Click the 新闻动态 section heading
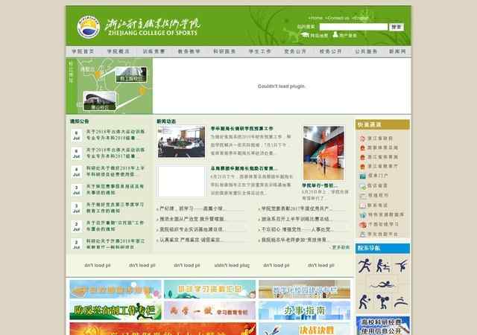This screenshot has width=477, height=335. (x=166, y=121)
